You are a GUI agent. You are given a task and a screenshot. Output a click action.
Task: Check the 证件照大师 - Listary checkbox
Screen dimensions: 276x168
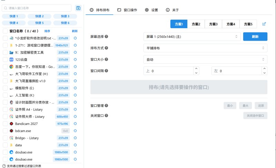tap(5, 116)
